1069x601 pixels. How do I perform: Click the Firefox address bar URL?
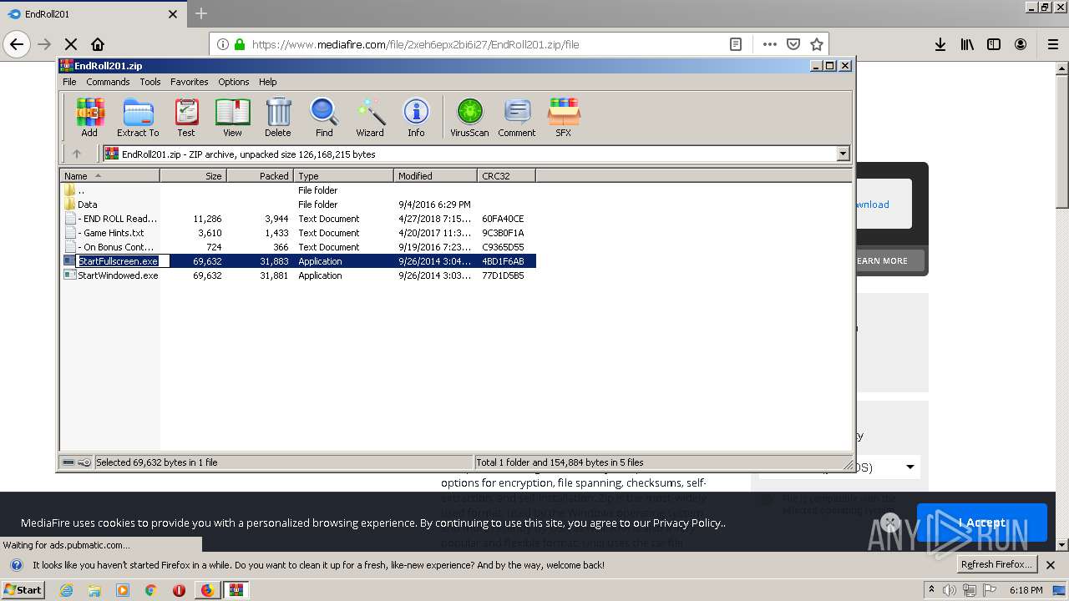pyautogui.click(x=415, y=44)
